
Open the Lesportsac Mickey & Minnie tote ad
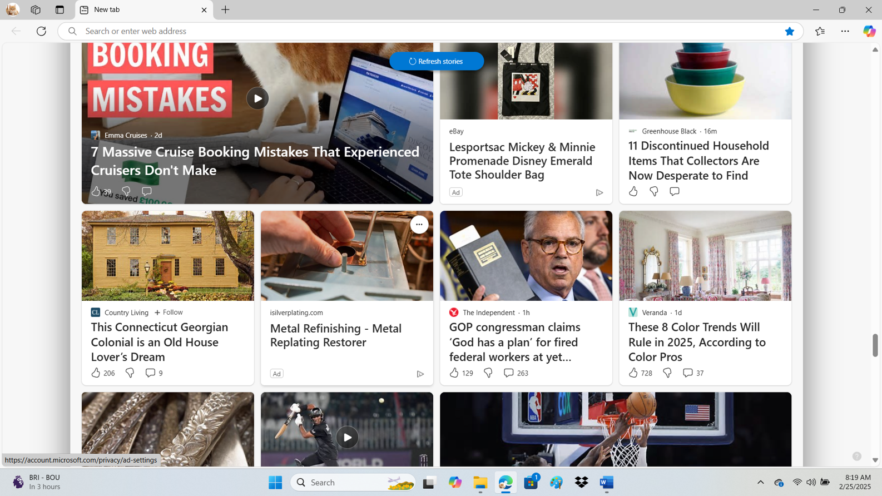[x=522, y=161]
